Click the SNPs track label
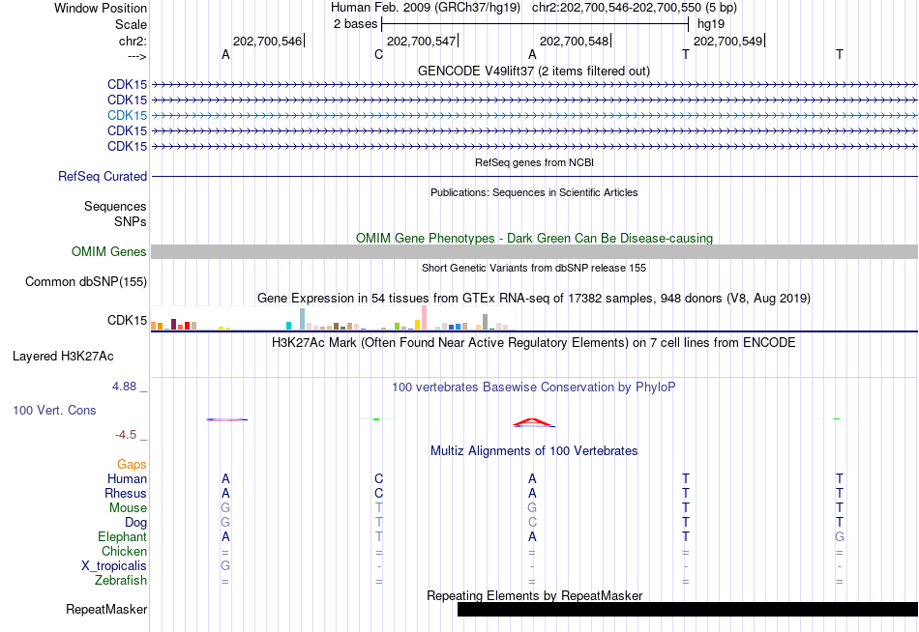Viewport: 919px width, 632px height. (x=131, y=221)
